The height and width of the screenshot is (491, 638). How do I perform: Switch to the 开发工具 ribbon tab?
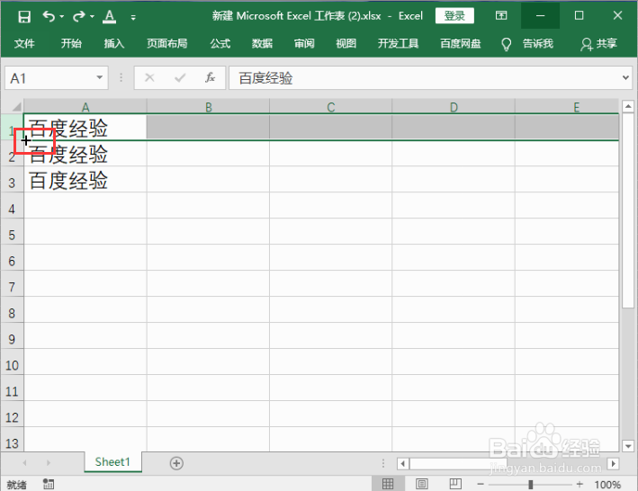click(x=398, y=43)
